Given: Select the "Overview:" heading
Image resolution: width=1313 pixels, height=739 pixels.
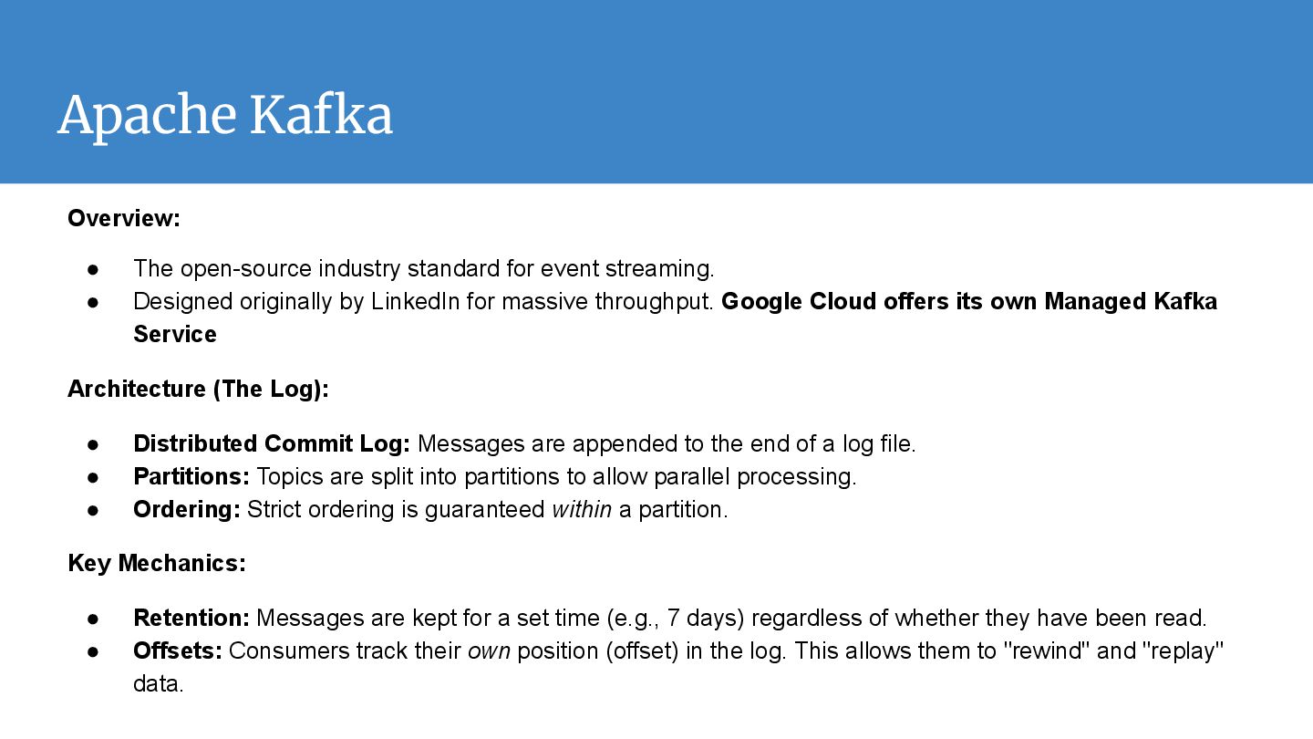Looking at the screenshot, I should (x=124, y=218).
